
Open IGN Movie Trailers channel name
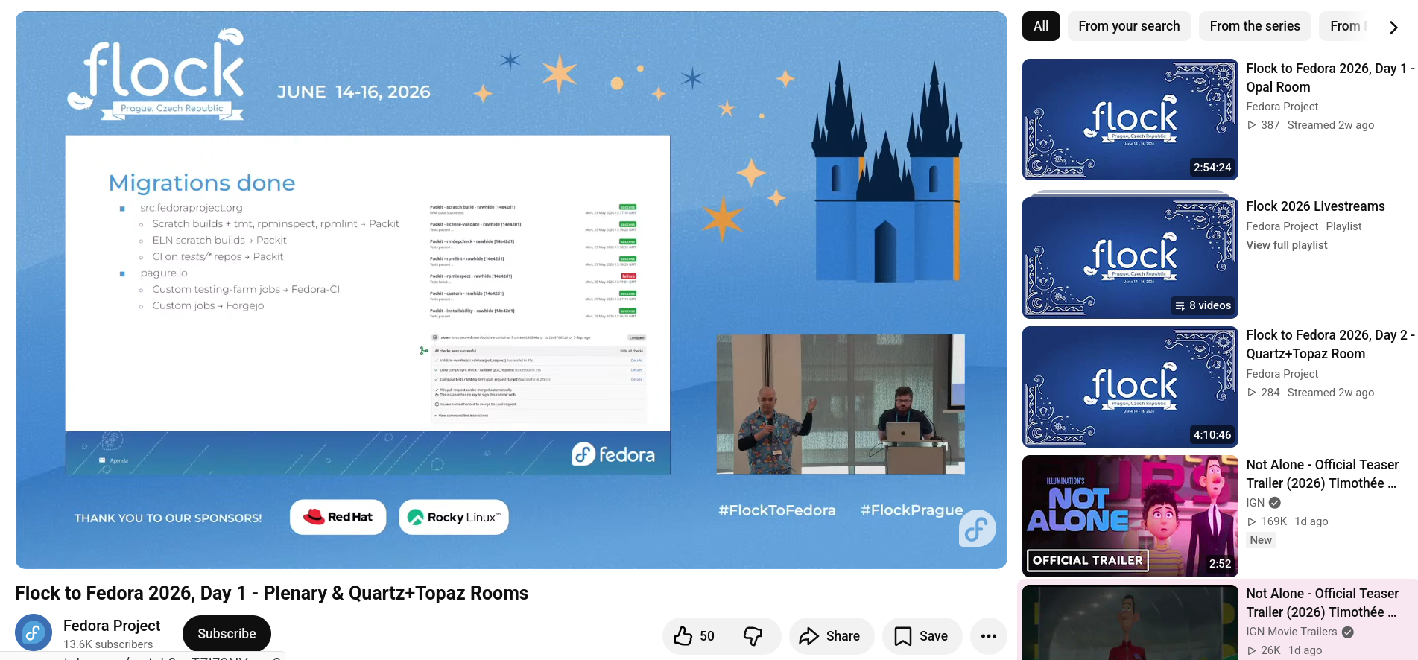1291,632
